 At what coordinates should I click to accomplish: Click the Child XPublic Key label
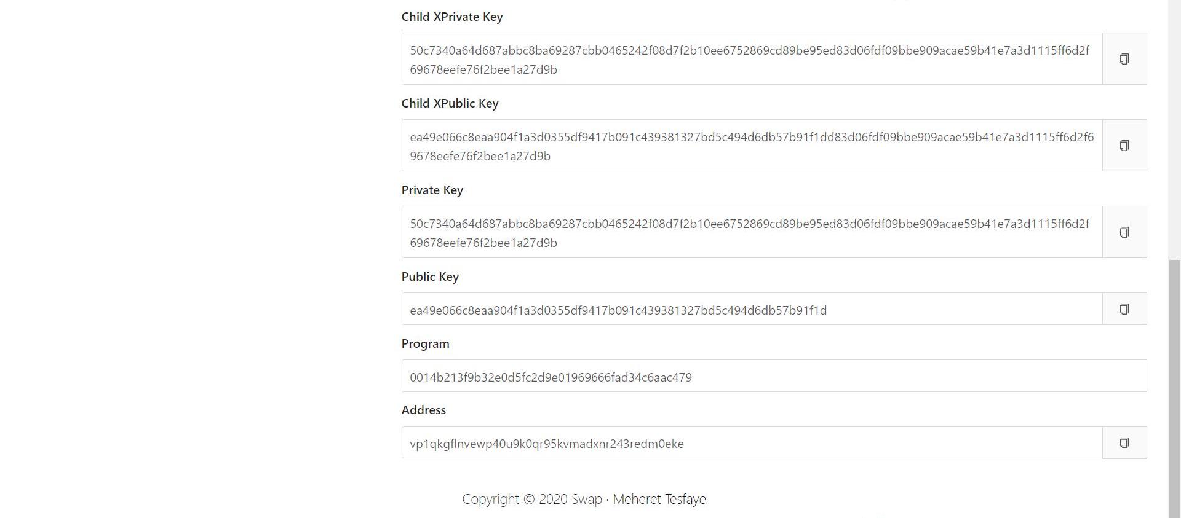click(x=450, y=104)
